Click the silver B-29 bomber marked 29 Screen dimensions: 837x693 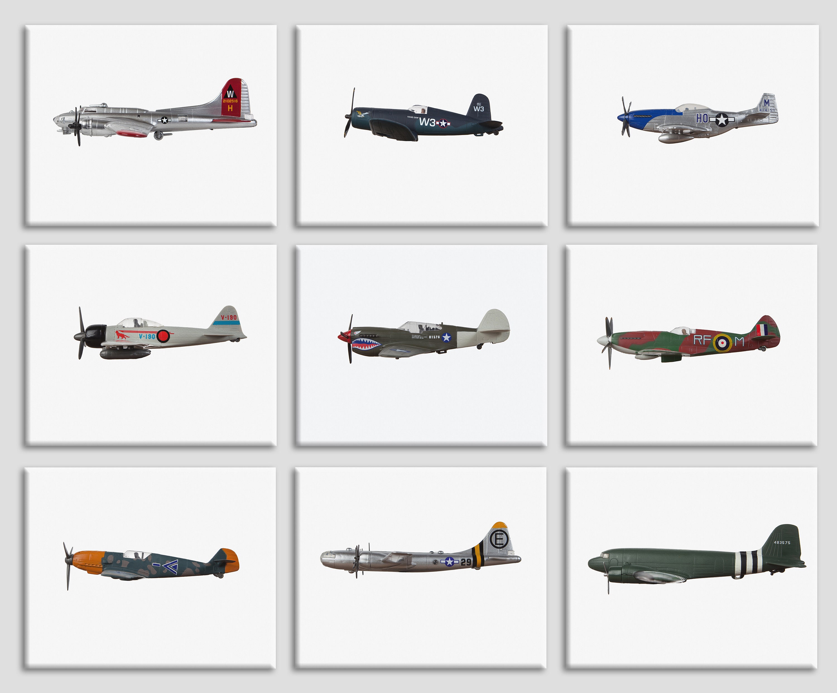[x=421, y=550]
